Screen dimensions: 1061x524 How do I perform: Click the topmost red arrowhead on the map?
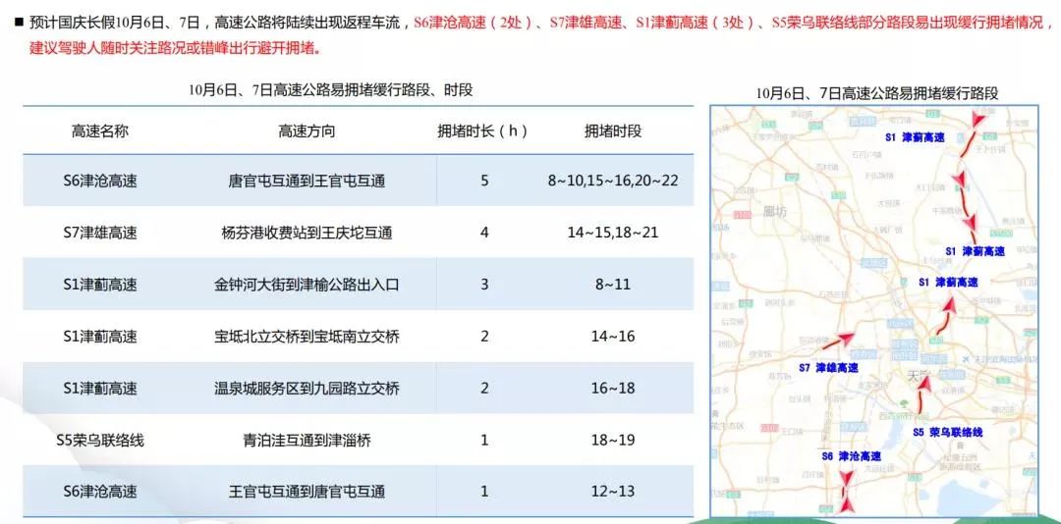point(976,120)
